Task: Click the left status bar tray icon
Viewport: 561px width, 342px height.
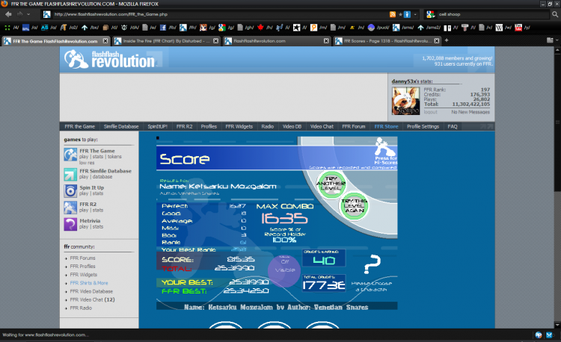Action: (539, 335)
